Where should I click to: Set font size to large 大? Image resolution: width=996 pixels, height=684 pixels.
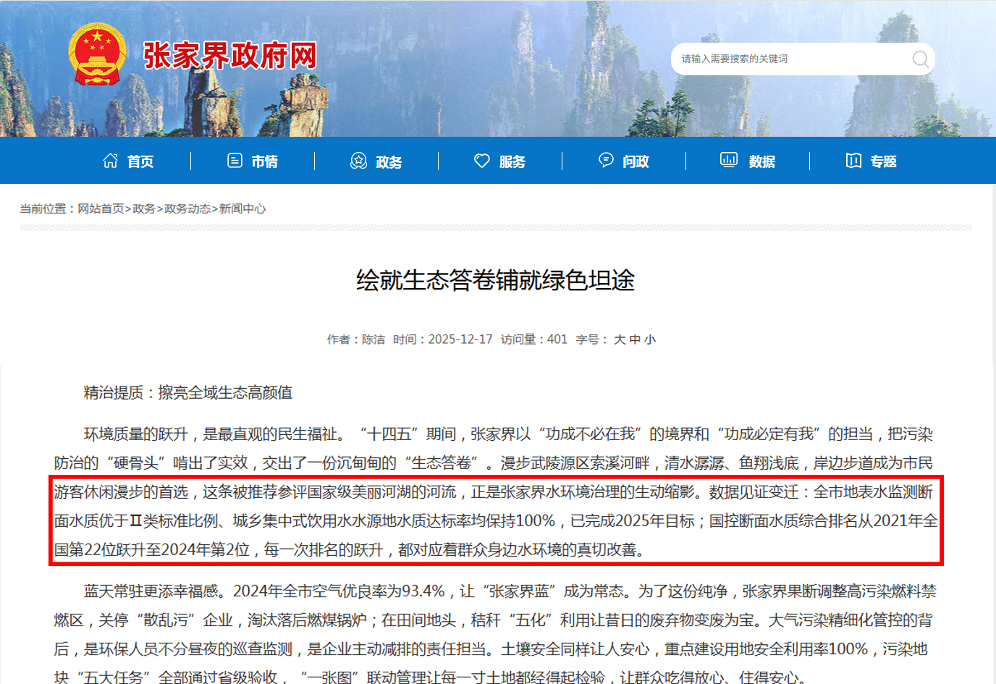(x=620, y=339)
